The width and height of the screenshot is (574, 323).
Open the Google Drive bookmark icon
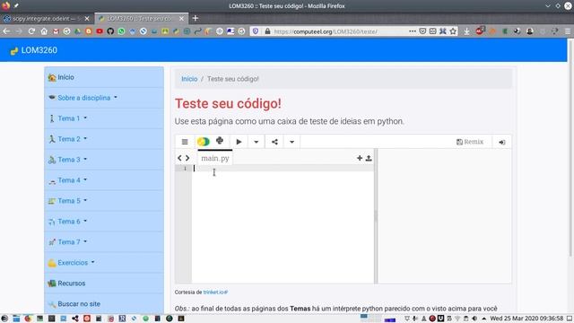coord(78,31)
